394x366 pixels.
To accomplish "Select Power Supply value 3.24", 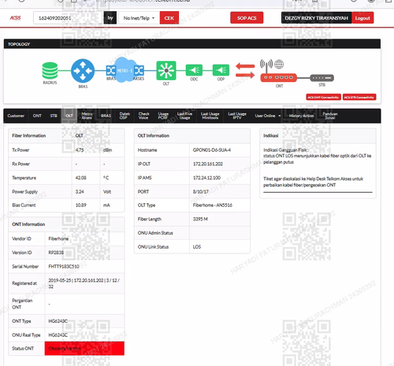I will (80, 192).
